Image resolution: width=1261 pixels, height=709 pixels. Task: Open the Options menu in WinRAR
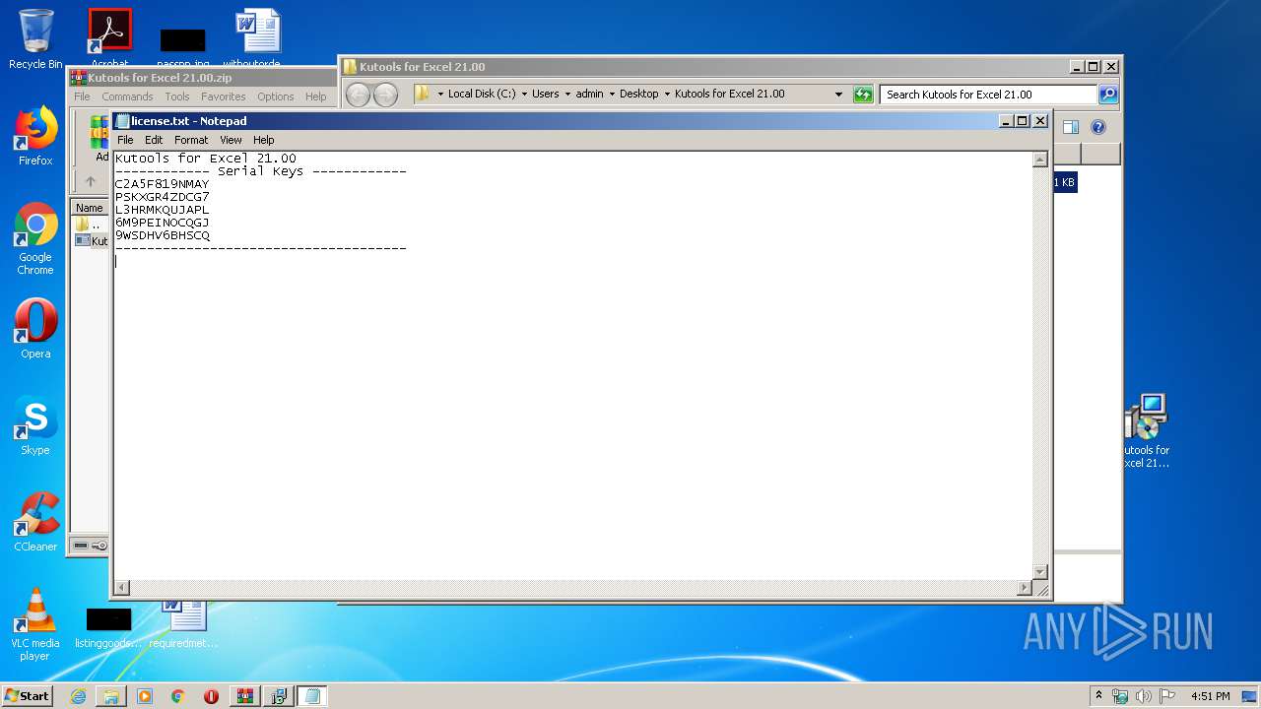(276, 97)
